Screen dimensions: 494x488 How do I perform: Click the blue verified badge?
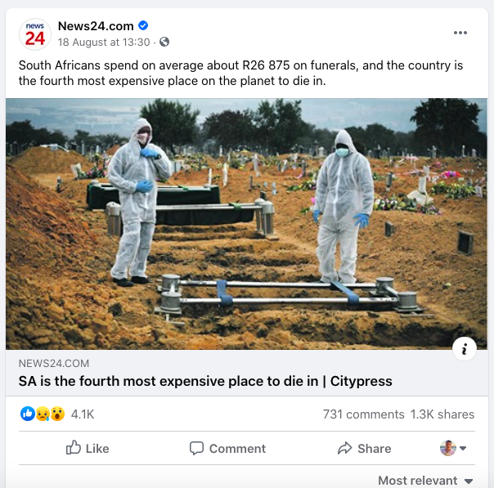pos(143,25)
